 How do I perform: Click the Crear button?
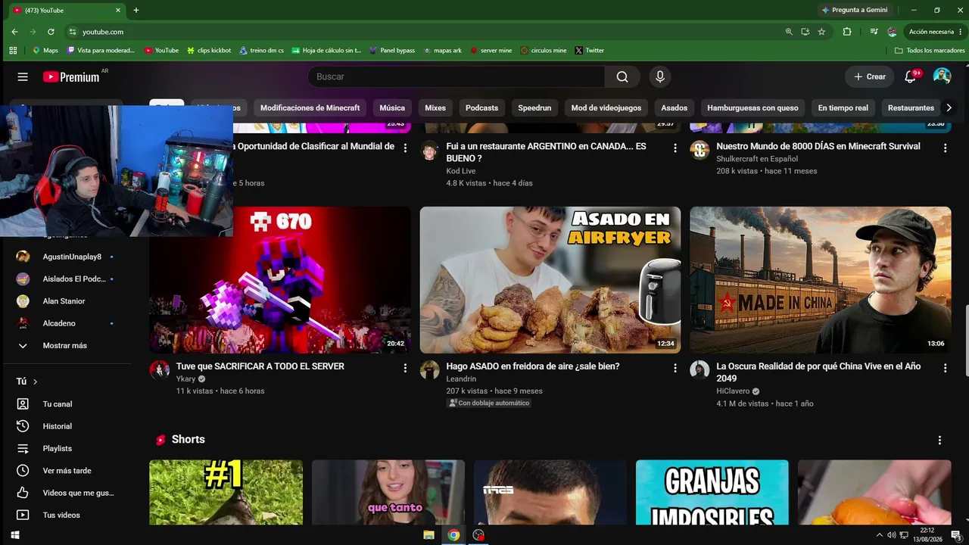coord(870,76)
